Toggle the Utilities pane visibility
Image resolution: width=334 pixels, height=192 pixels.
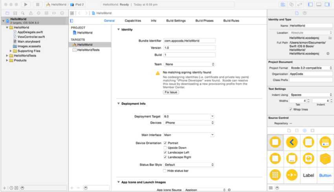(327, 4)
